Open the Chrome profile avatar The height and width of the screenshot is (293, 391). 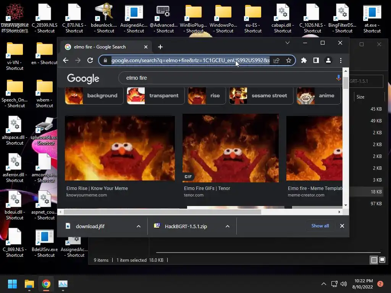(328, 61)
